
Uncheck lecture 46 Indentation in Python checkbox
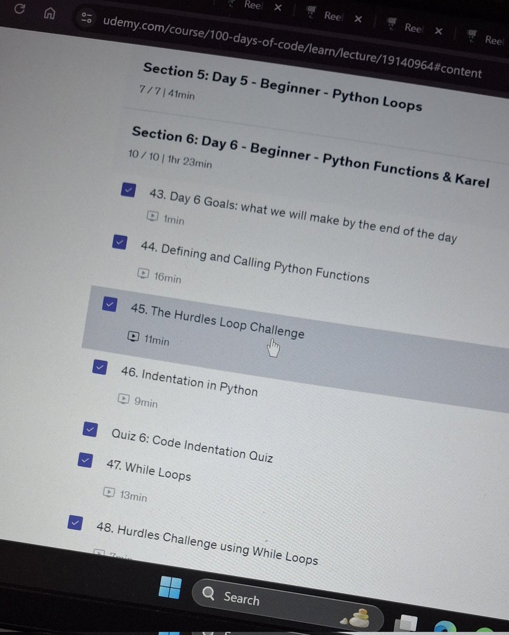[x=99, y=367]
